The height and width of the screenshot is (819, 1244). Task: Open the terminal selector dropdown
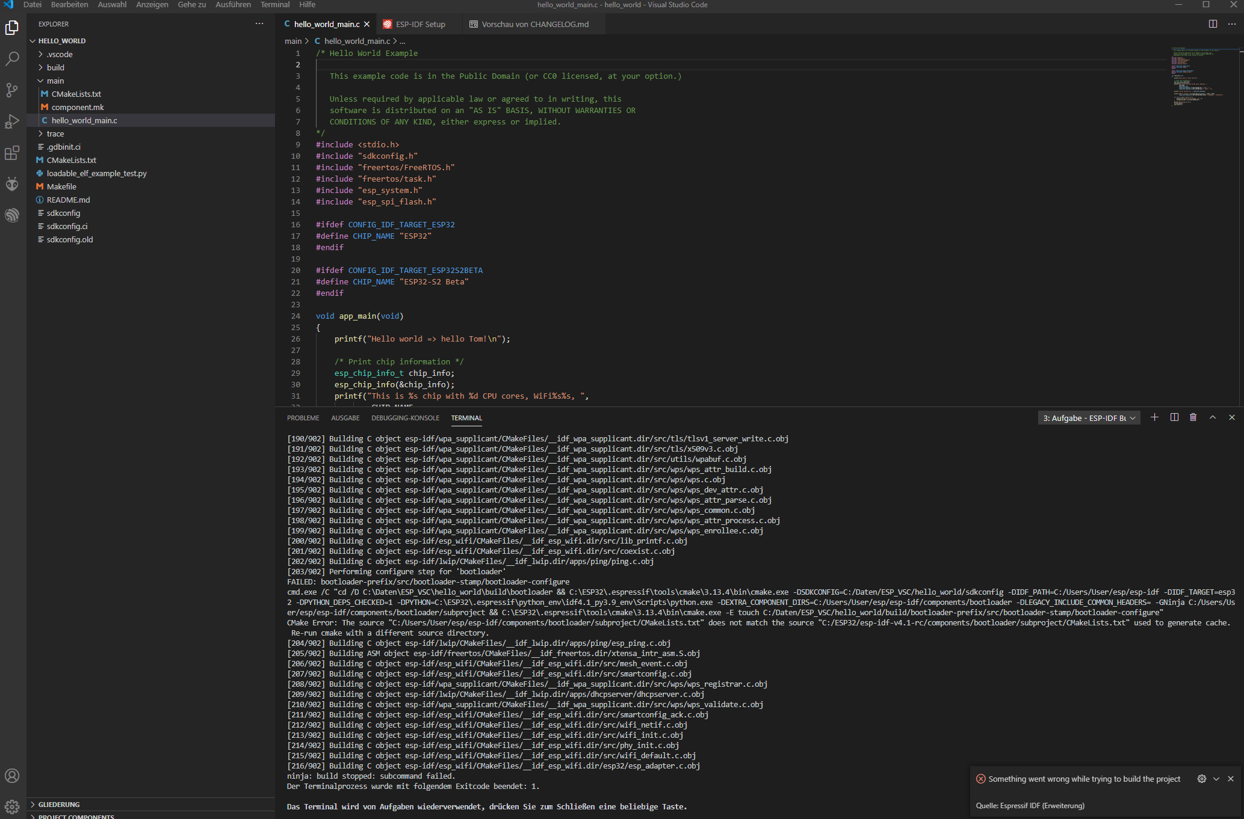click(x=1089, y=418)
